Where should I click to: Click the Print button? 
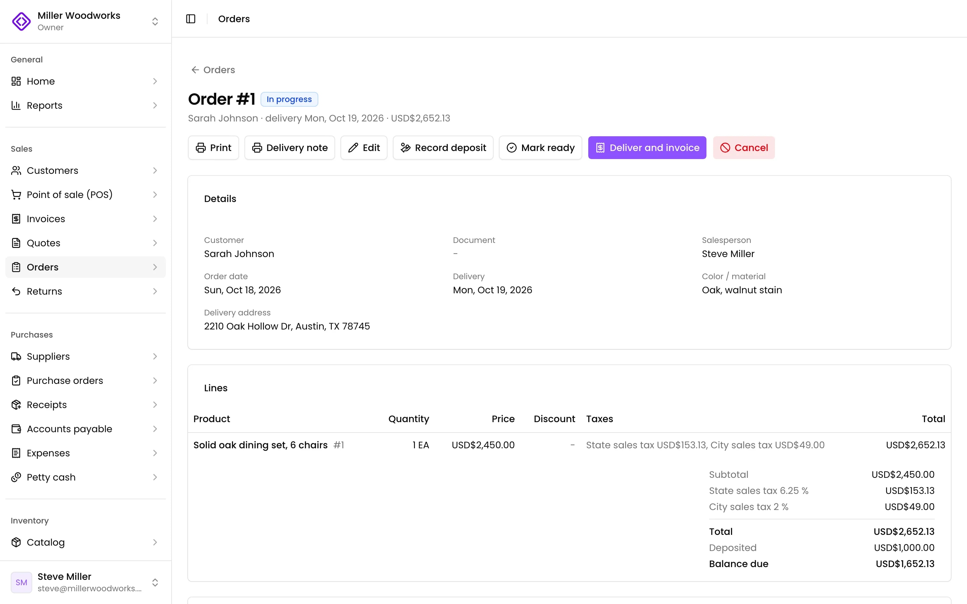point(214,148)
